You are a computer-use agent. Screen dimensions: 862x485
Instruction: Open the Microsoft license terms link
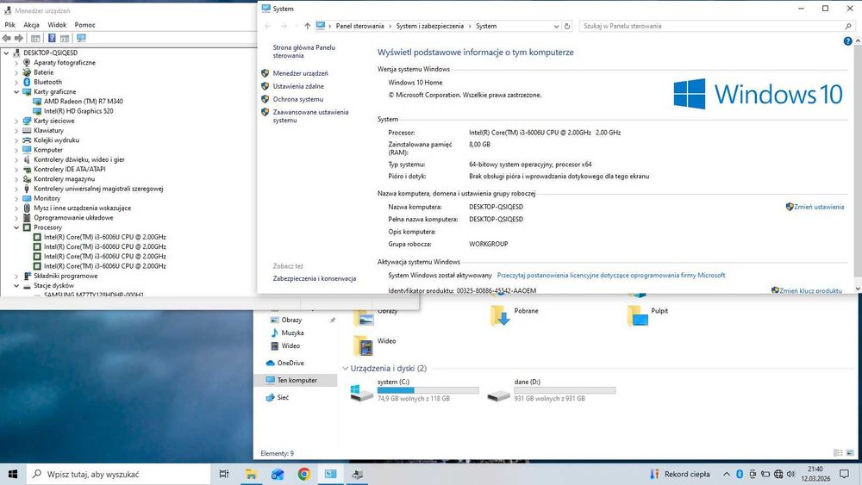coord(611,275)
